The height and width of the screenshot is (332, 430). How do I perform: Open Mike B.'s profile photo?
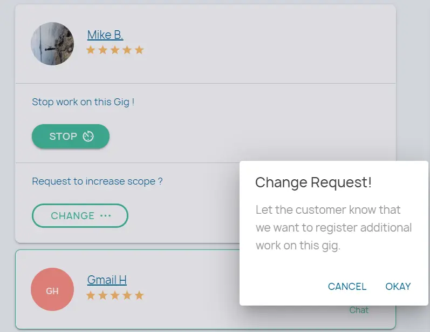point(52,44)
